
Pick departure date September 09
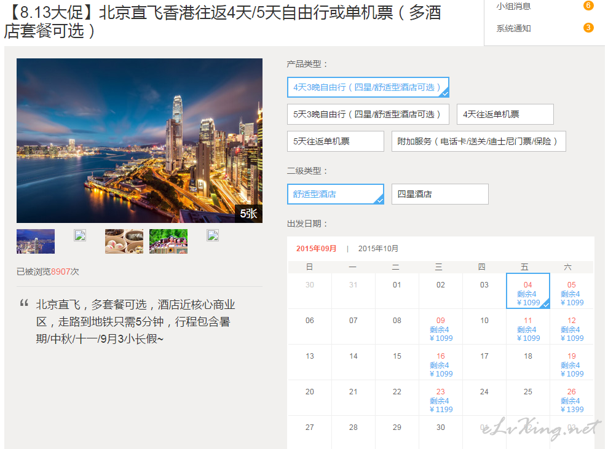(x=441, y=327)
